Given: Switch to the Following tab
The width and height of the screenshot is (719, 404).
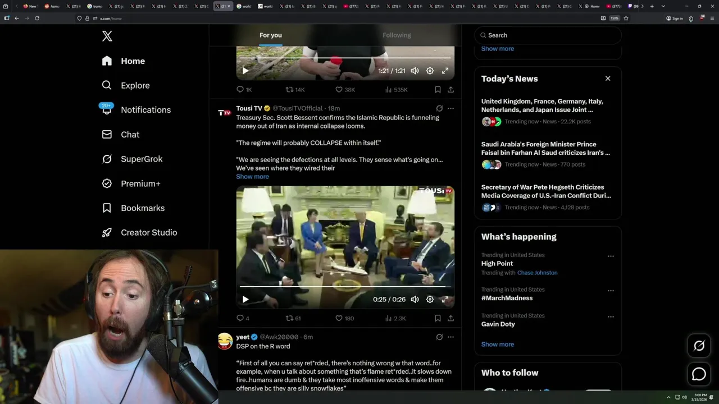Looking at the screenshot, I should (x=397, y=35).
